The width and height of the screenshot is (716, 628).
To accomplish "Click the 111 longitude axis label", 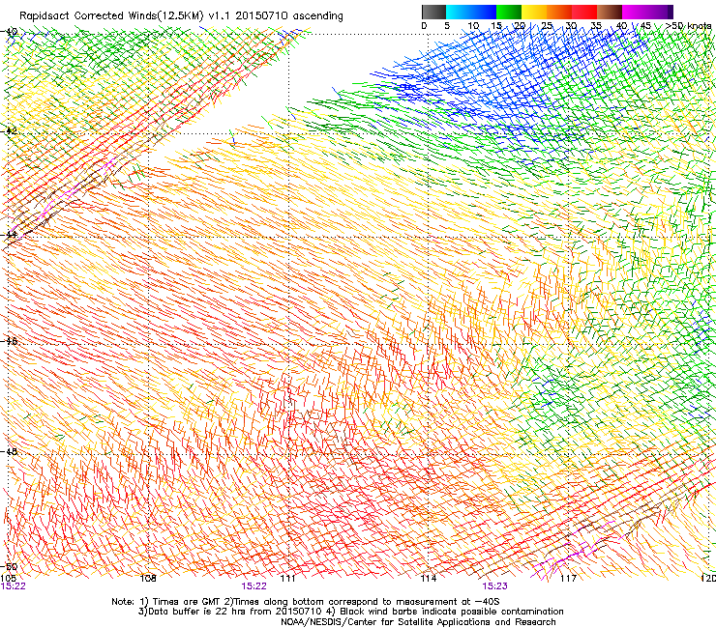I will pos(287,578).
